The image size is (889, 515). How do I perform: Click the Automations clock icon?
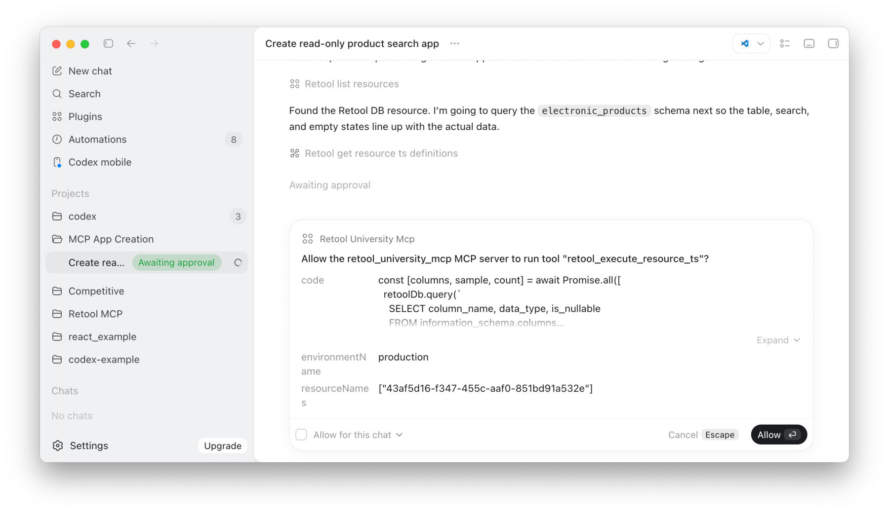click(x=57, y=139)
